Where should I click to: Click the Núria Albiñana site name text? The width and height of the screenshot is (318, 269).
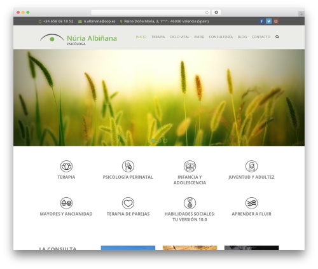pyautogui.click(x=92, y=38)
